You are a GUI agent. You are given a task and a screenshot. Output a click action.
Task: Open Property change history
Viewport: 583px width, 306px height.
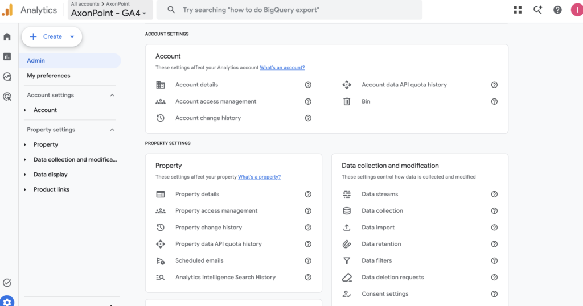pyautogui.click(x=208, y=228)
